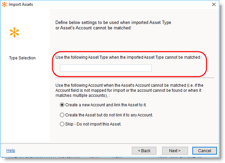
Task: Focus the unmatched Asset Type input field
Action: point(106,68)
